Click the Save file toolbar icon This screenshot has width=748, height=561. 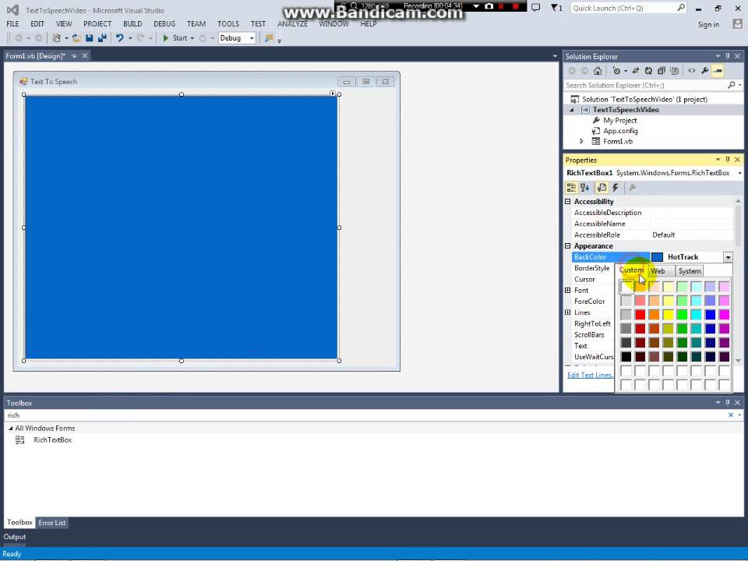tap(89, 38)
